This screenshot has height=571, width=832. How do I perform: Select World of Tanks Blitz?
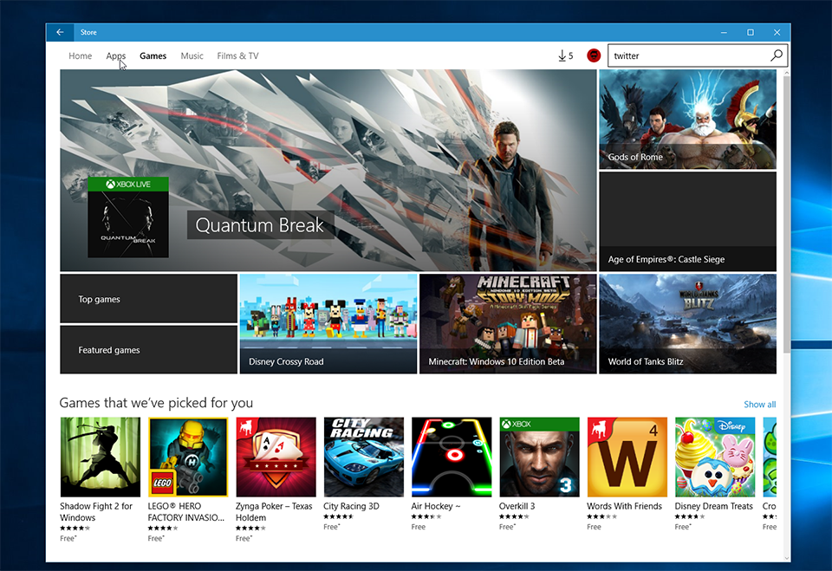click(687, 323)
